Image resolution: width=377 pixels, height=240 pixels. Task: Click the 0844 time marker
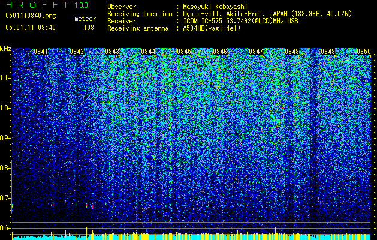pyautogui.click(x=149, y=52)
